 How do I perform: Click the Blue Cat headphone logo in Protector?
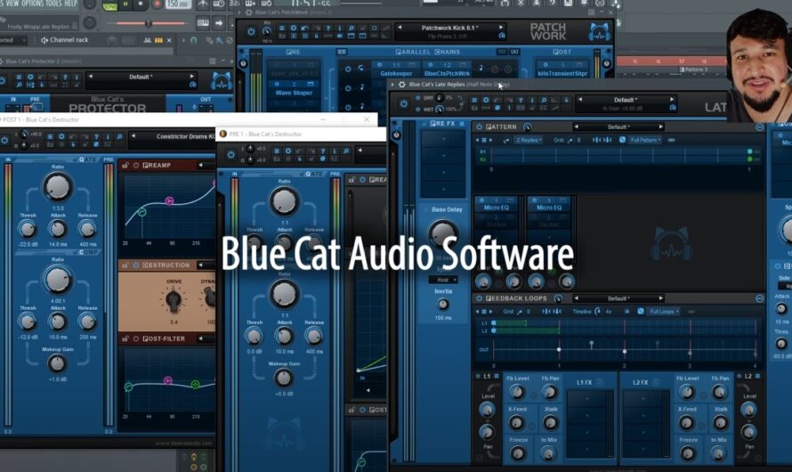(x=221, y=82)
